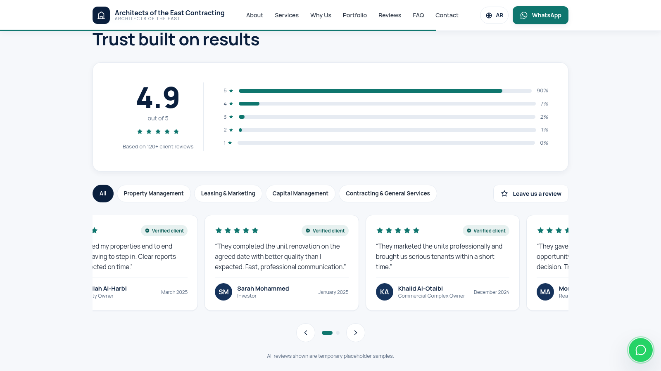Image resolution: width=661 pixels, height=371 pixels.
Task: Click the 3-star 2% rating bar
Action: point(387,117)
